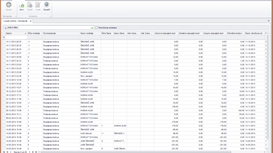
Task: Click 'Trošenje bodova' in the 18.12.2013 17:31 row
Action: coord(50,95)
